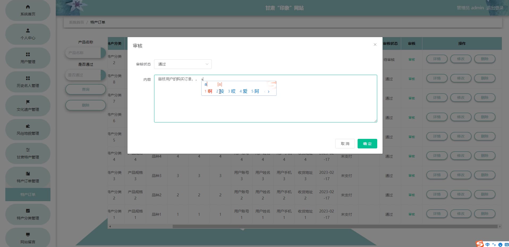Pick IME candidate 4 爱
This screenshot has width=509, height=247.
click(244, 91)
